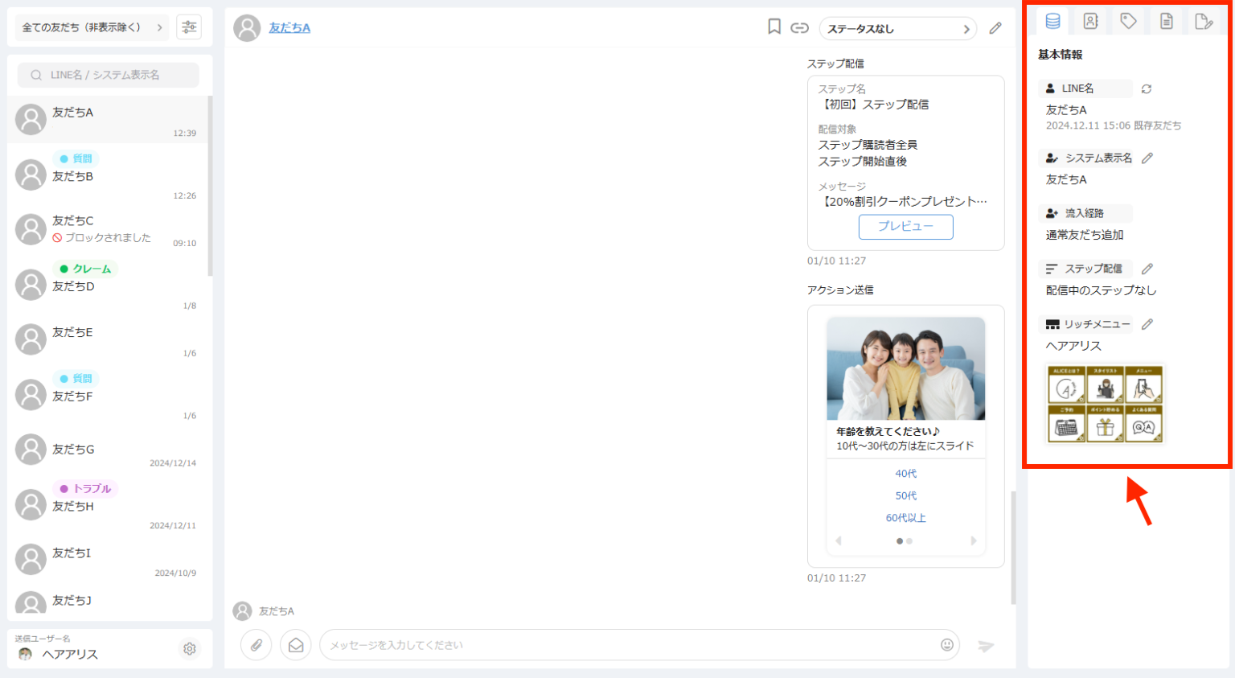The width and height of the screenshot is (1235, 678).
Task: Open the friend filter settings icon
Action: 189,27
